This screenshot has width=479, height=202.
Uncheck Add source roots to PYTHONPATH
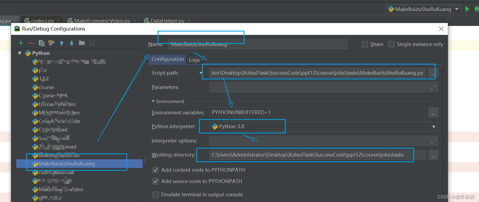[156, 181]
